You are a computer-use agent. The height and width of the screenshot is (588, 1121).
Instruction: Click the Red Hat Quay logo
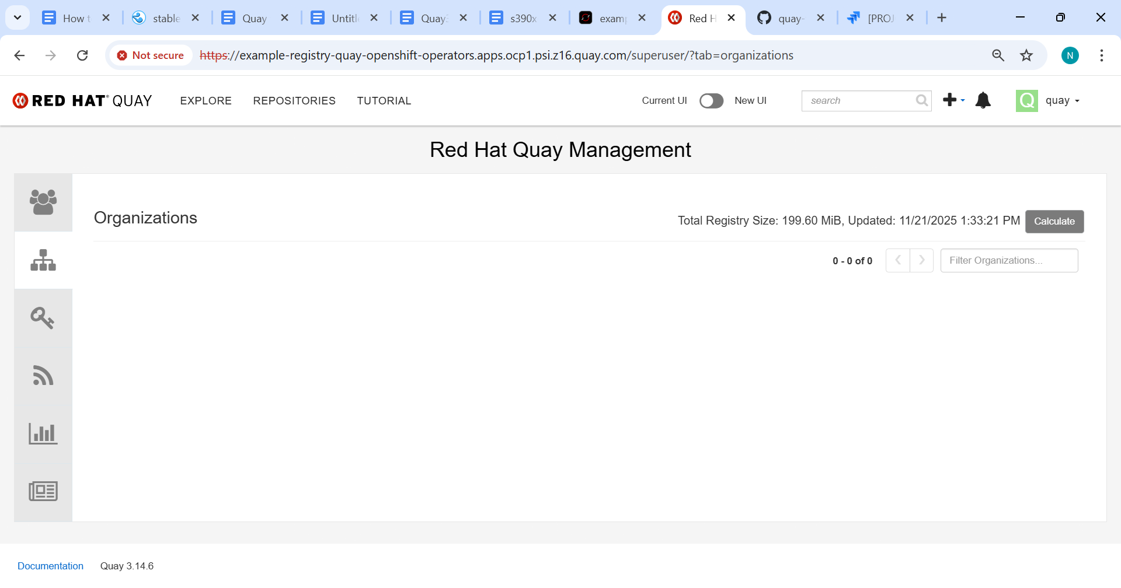tap(82, 101)
